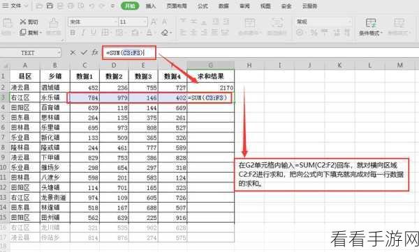Click the Copy (复制) button
The height and width of the screenshot is (252, 419).
[29, 33]
